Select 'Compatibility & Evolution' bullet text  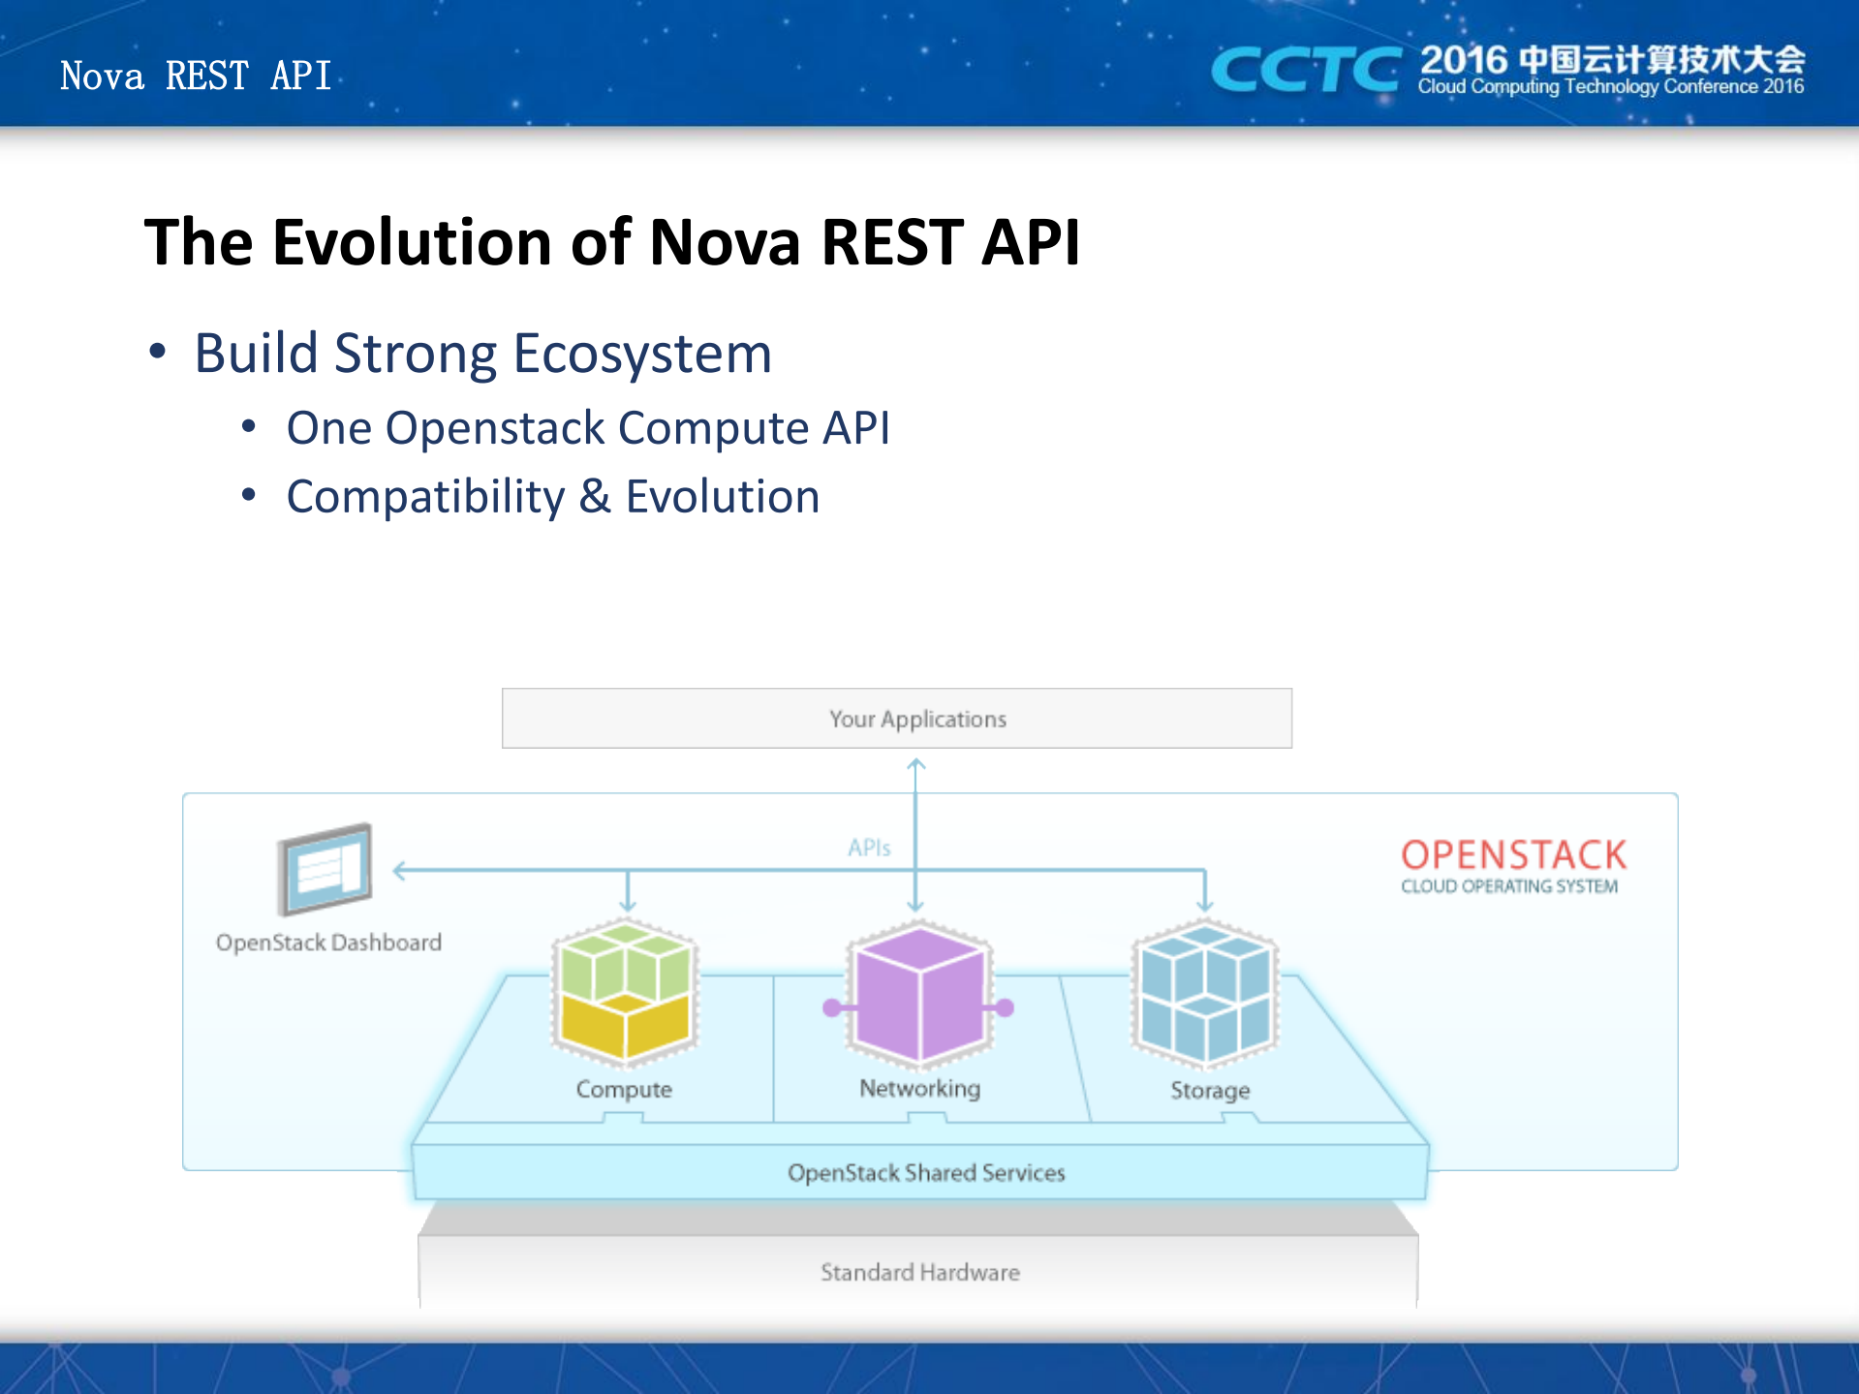coord(553,497)
